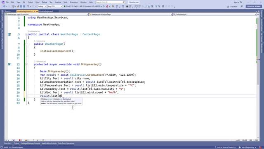
Task: Open the Debug menu
Action: [45, 2]
